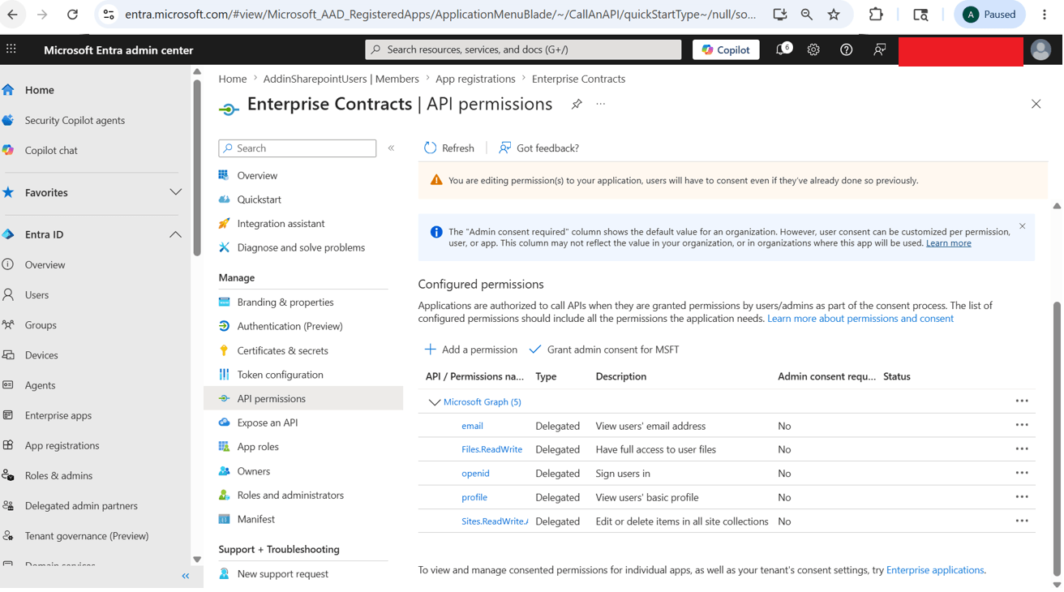The image size is (1064, 592).
Task: Click Got feedback? in command bar
Action: [x=538, y=148]
